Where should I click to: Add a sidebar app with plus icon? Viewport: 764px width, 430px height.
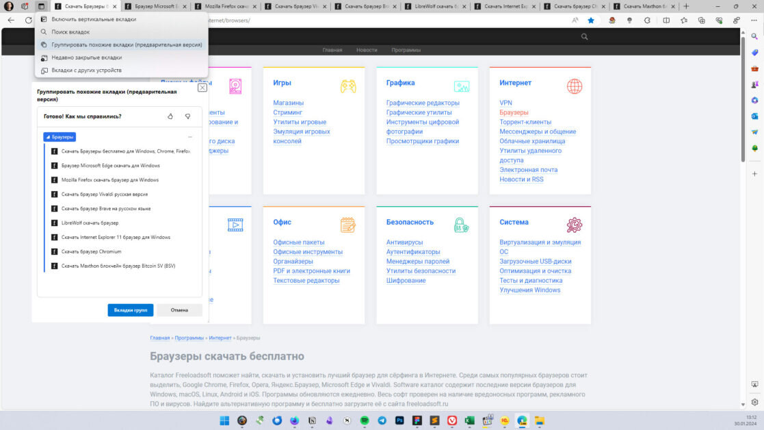[x=754, y=173]
